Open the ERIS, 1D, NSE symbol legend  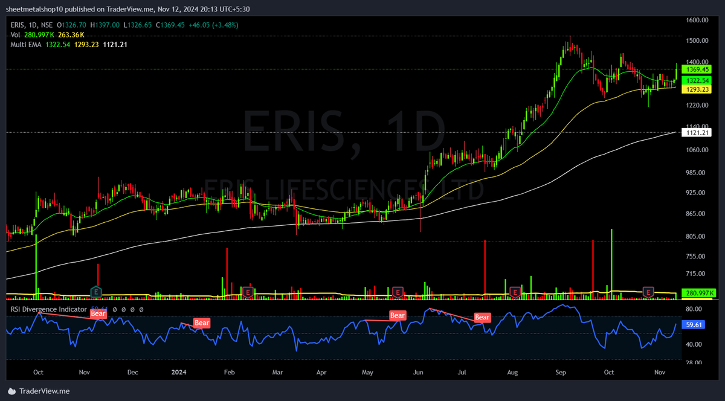point(31,25)
